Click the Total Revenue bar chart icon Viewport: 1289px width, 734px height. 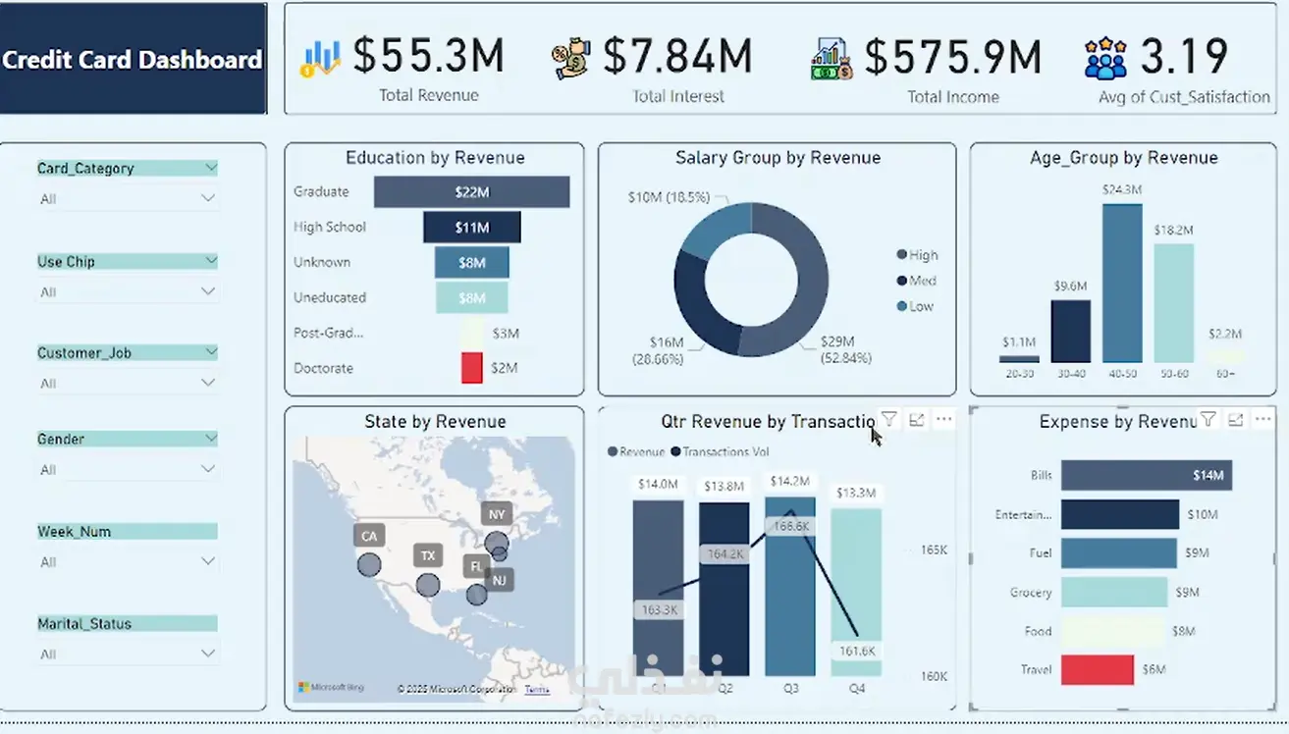click(x=320, y=59)
